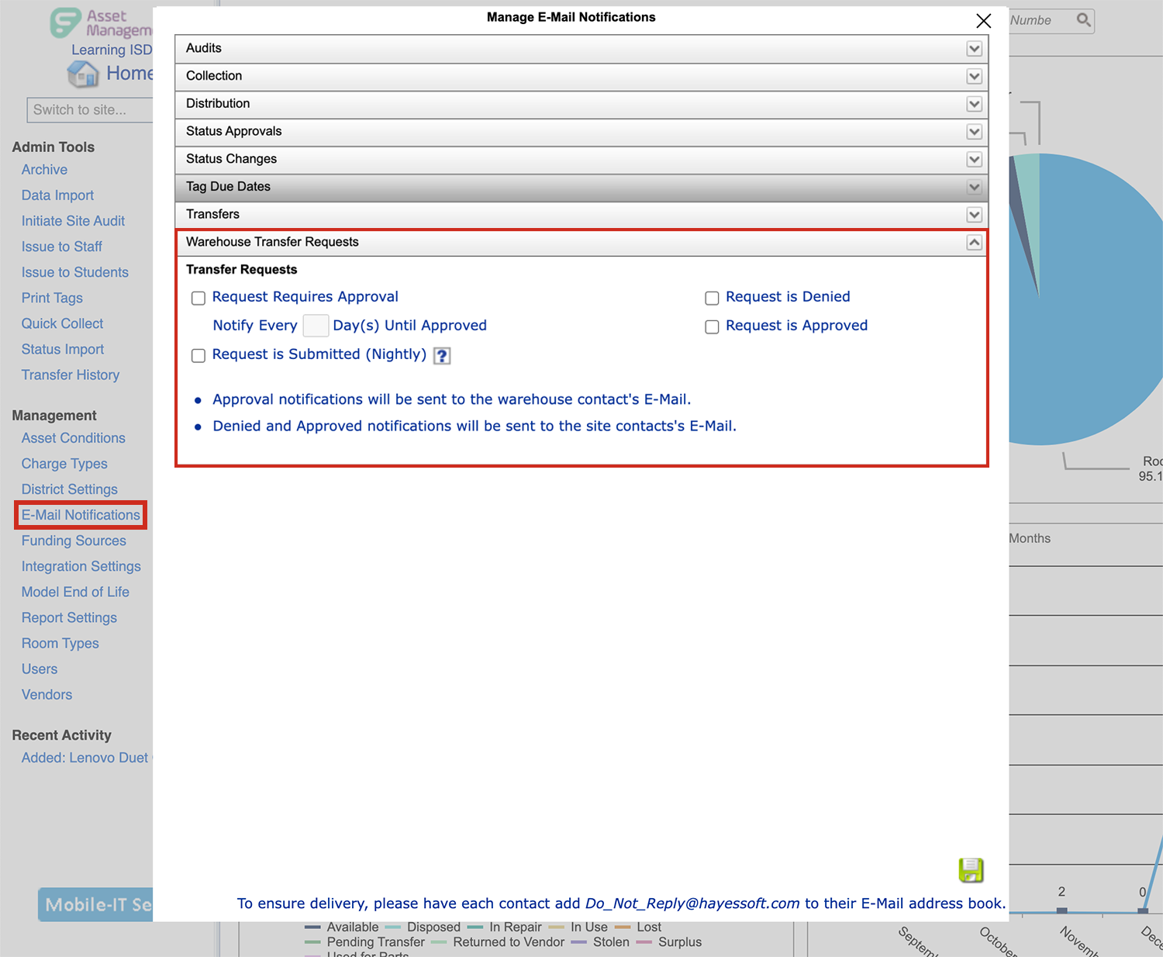This screenshot has width=1163, height=957.
Task: Open E-Mail Notifications management link
Action: [x=81, y=515]
